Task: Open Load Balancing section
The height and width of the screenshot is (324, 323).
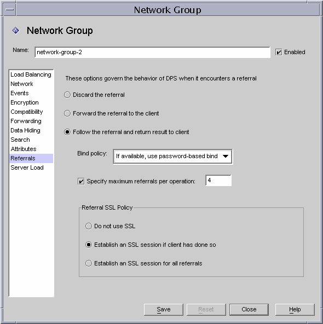Action: tap(31, 74)
